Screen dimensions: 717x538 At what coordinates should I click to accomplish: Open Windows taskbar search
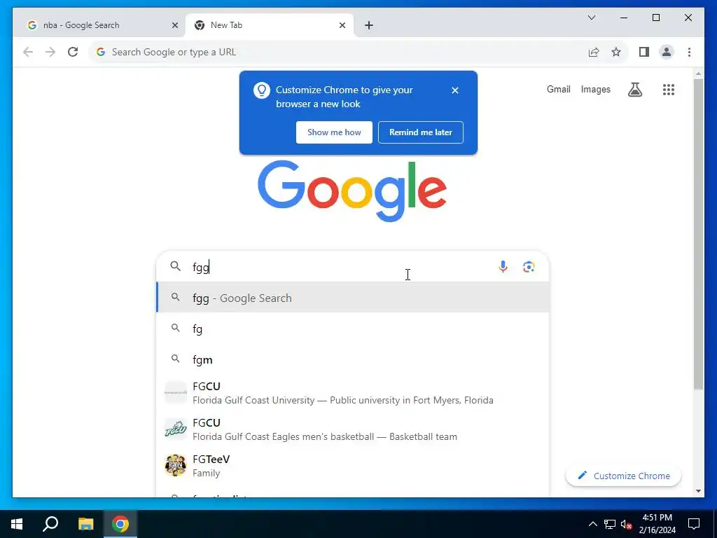coord(50,524)
